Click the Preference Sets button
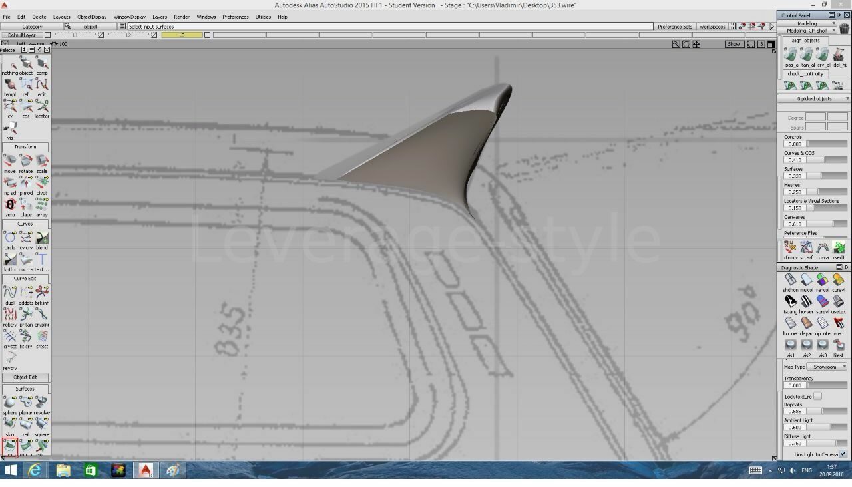The height and width of the screenshot is (487, 852). [675, 27]
